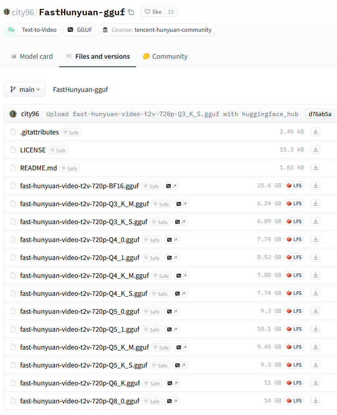Download the Q3_K_S gguf file
337x415 pixels.
(315, 221)
